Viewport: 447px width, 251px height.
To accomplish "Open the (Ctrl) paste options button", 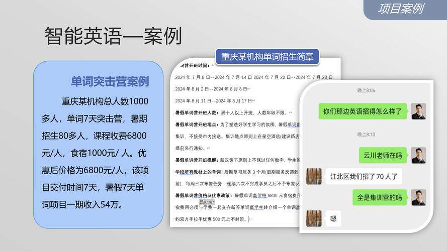I will 207,202.
